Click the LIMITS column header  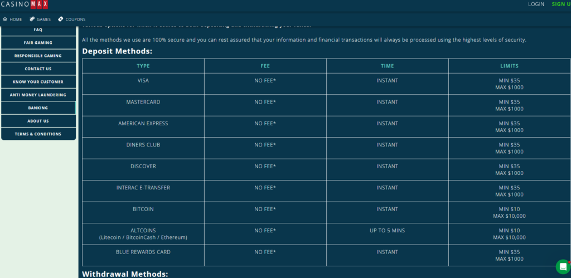510,66
